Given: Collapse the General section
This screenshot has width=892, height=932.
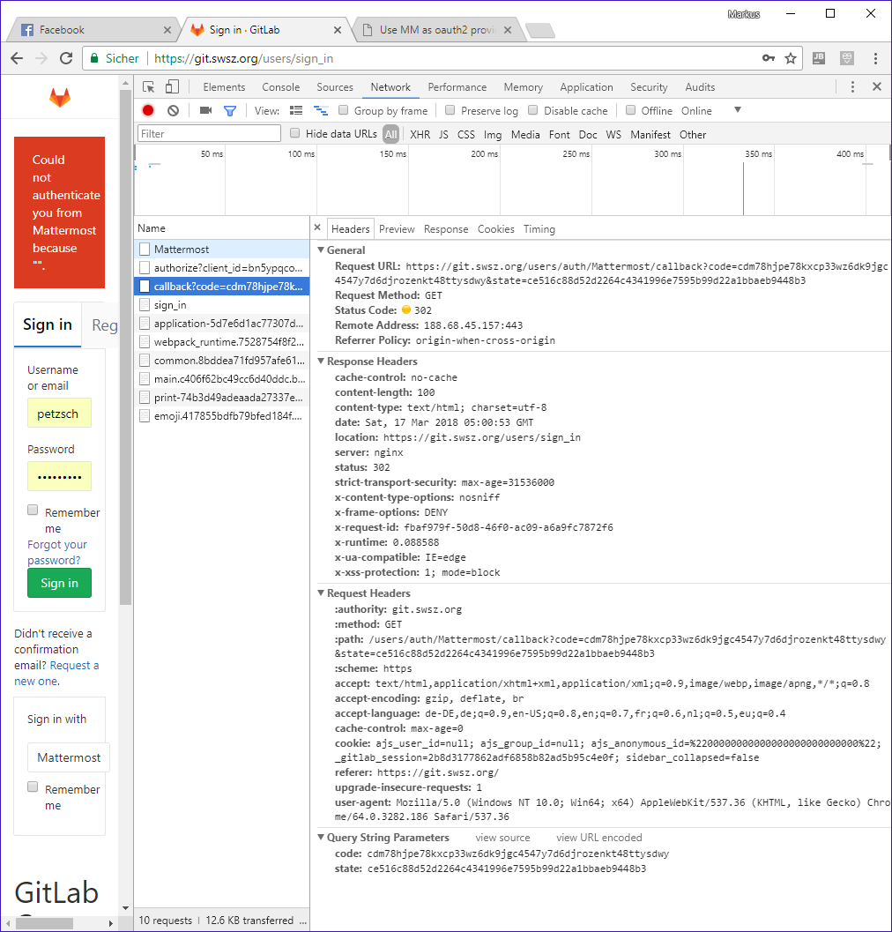Looking at the screenshot, I should (x=321, y=250).
